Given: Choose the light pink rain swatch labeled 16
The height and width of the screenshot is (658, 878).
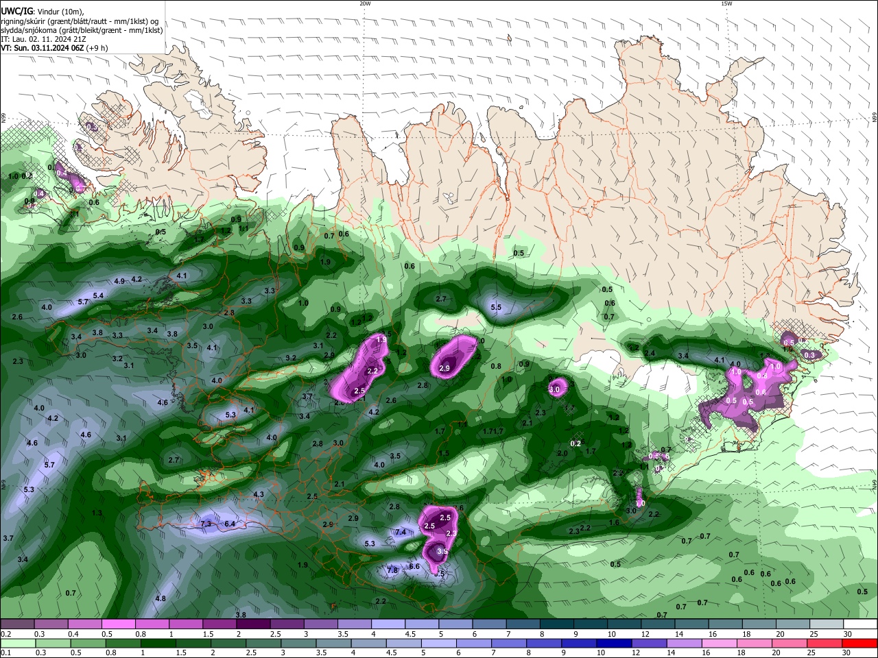Looking at the screenshot, I should click(717, 643).
